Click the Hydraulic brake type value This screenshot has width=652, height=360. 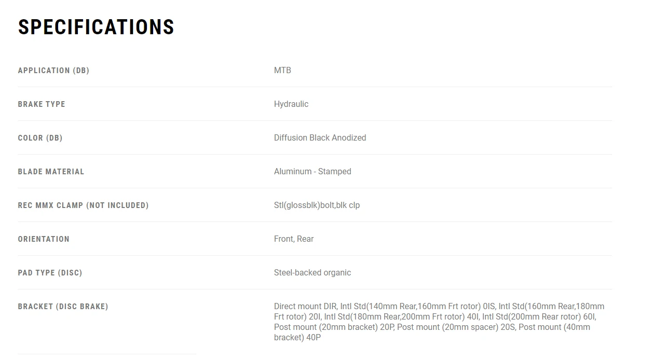[x=291, y=104]
